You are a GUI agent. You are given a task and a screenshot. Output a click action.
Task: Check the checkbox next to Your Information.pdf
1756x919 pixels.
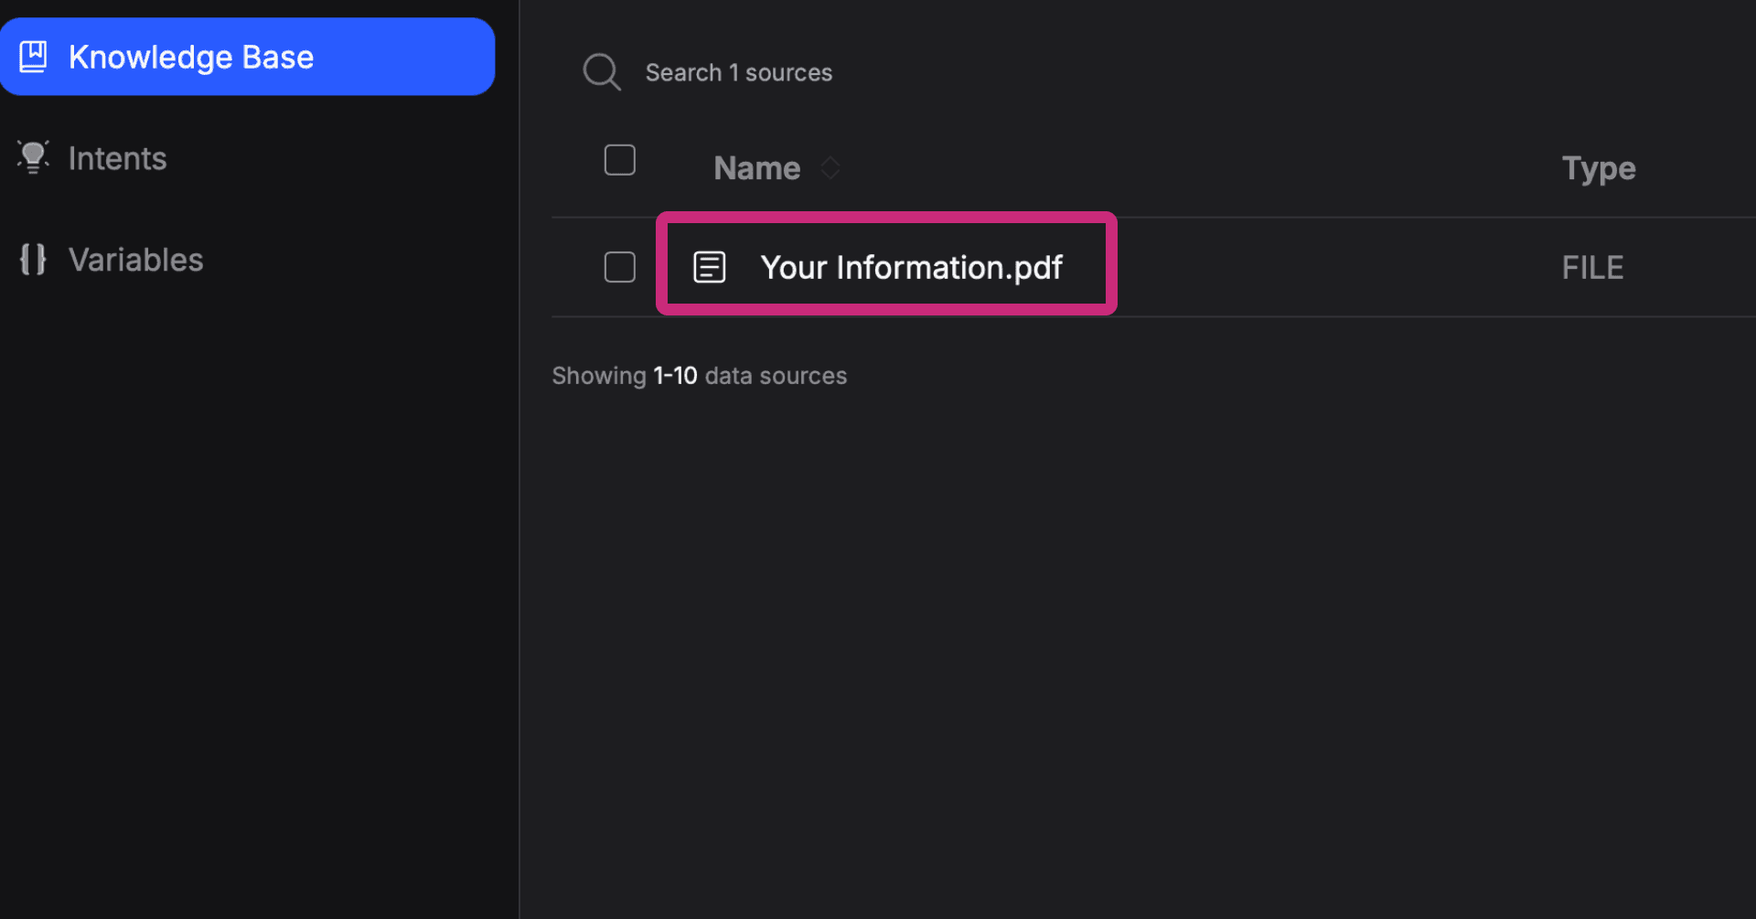click(619, 266)
